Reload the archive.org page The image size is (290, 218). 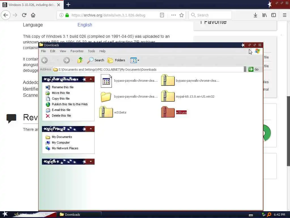coord(24,15)
